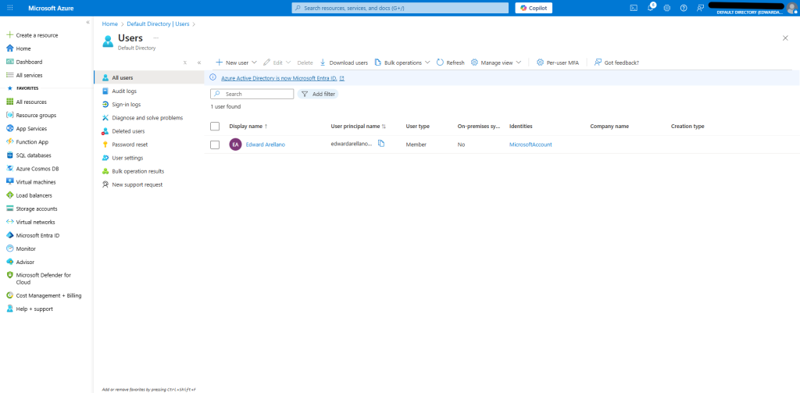Open SQL databases favorite
Screen dimensions: 800x393
pyautogui.click(x=28, y=155)
